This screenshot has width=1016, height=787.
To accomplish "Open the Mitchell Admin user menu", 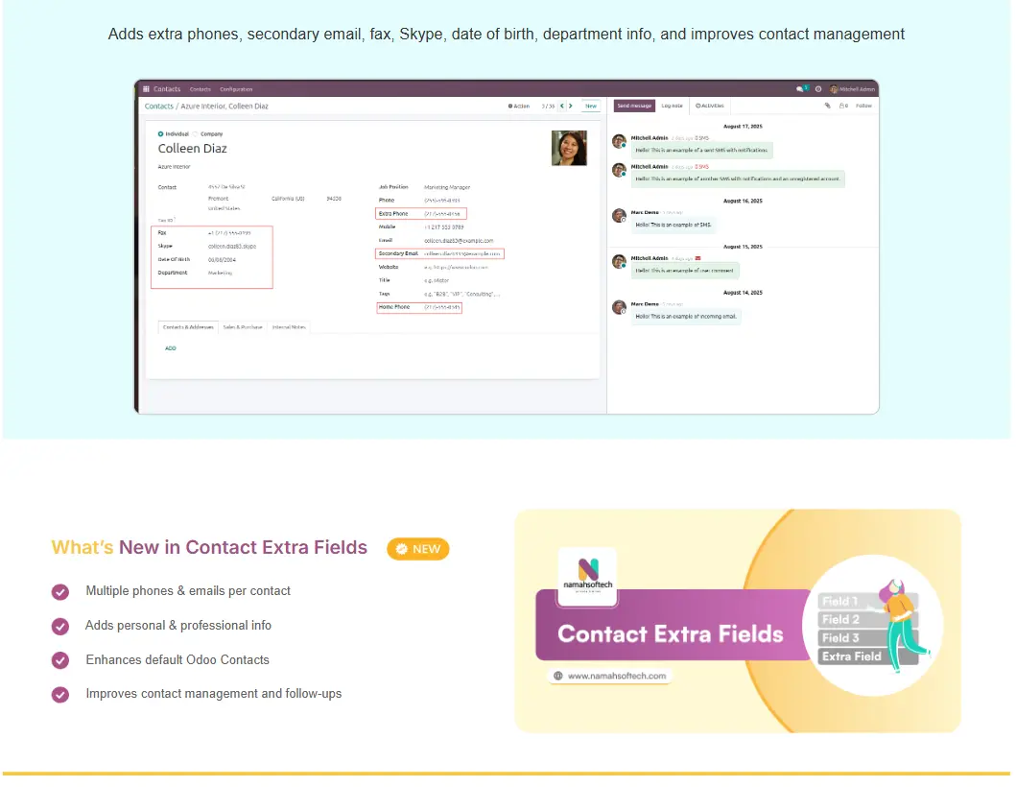I will tap(853, 89).
